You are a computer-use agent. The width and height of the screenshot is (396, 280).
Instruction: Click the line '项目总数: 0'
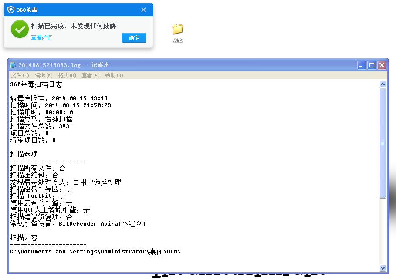click(29, 133)
